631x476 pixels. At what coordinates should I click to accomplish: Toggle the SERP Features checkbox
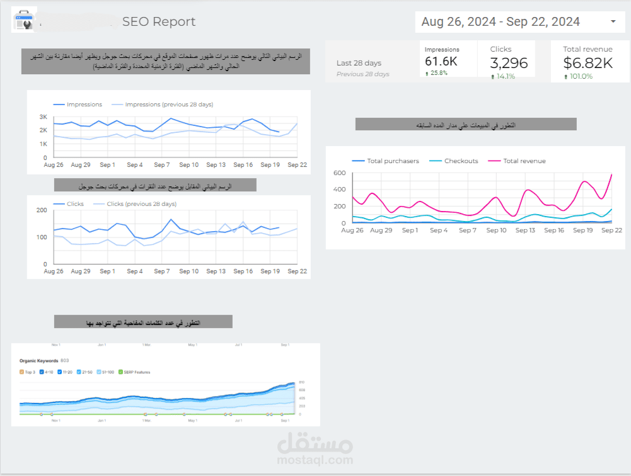pos(120,372)
